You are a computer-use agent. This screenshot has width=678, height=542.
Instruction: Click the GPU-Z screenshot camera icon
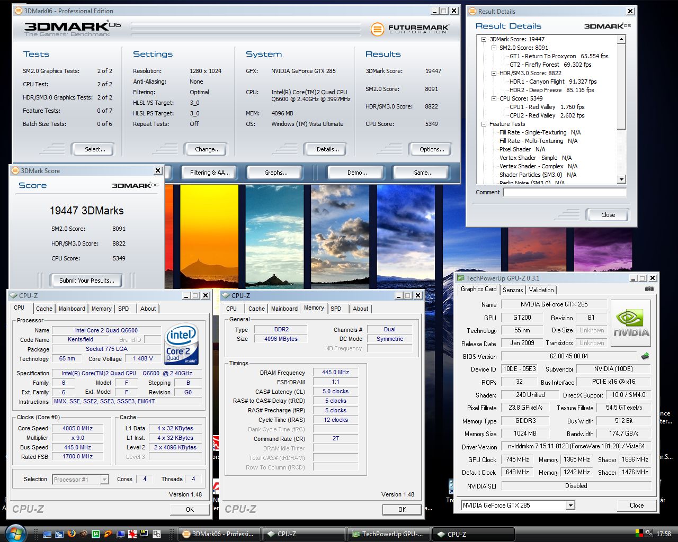click(x=649, y=289)
